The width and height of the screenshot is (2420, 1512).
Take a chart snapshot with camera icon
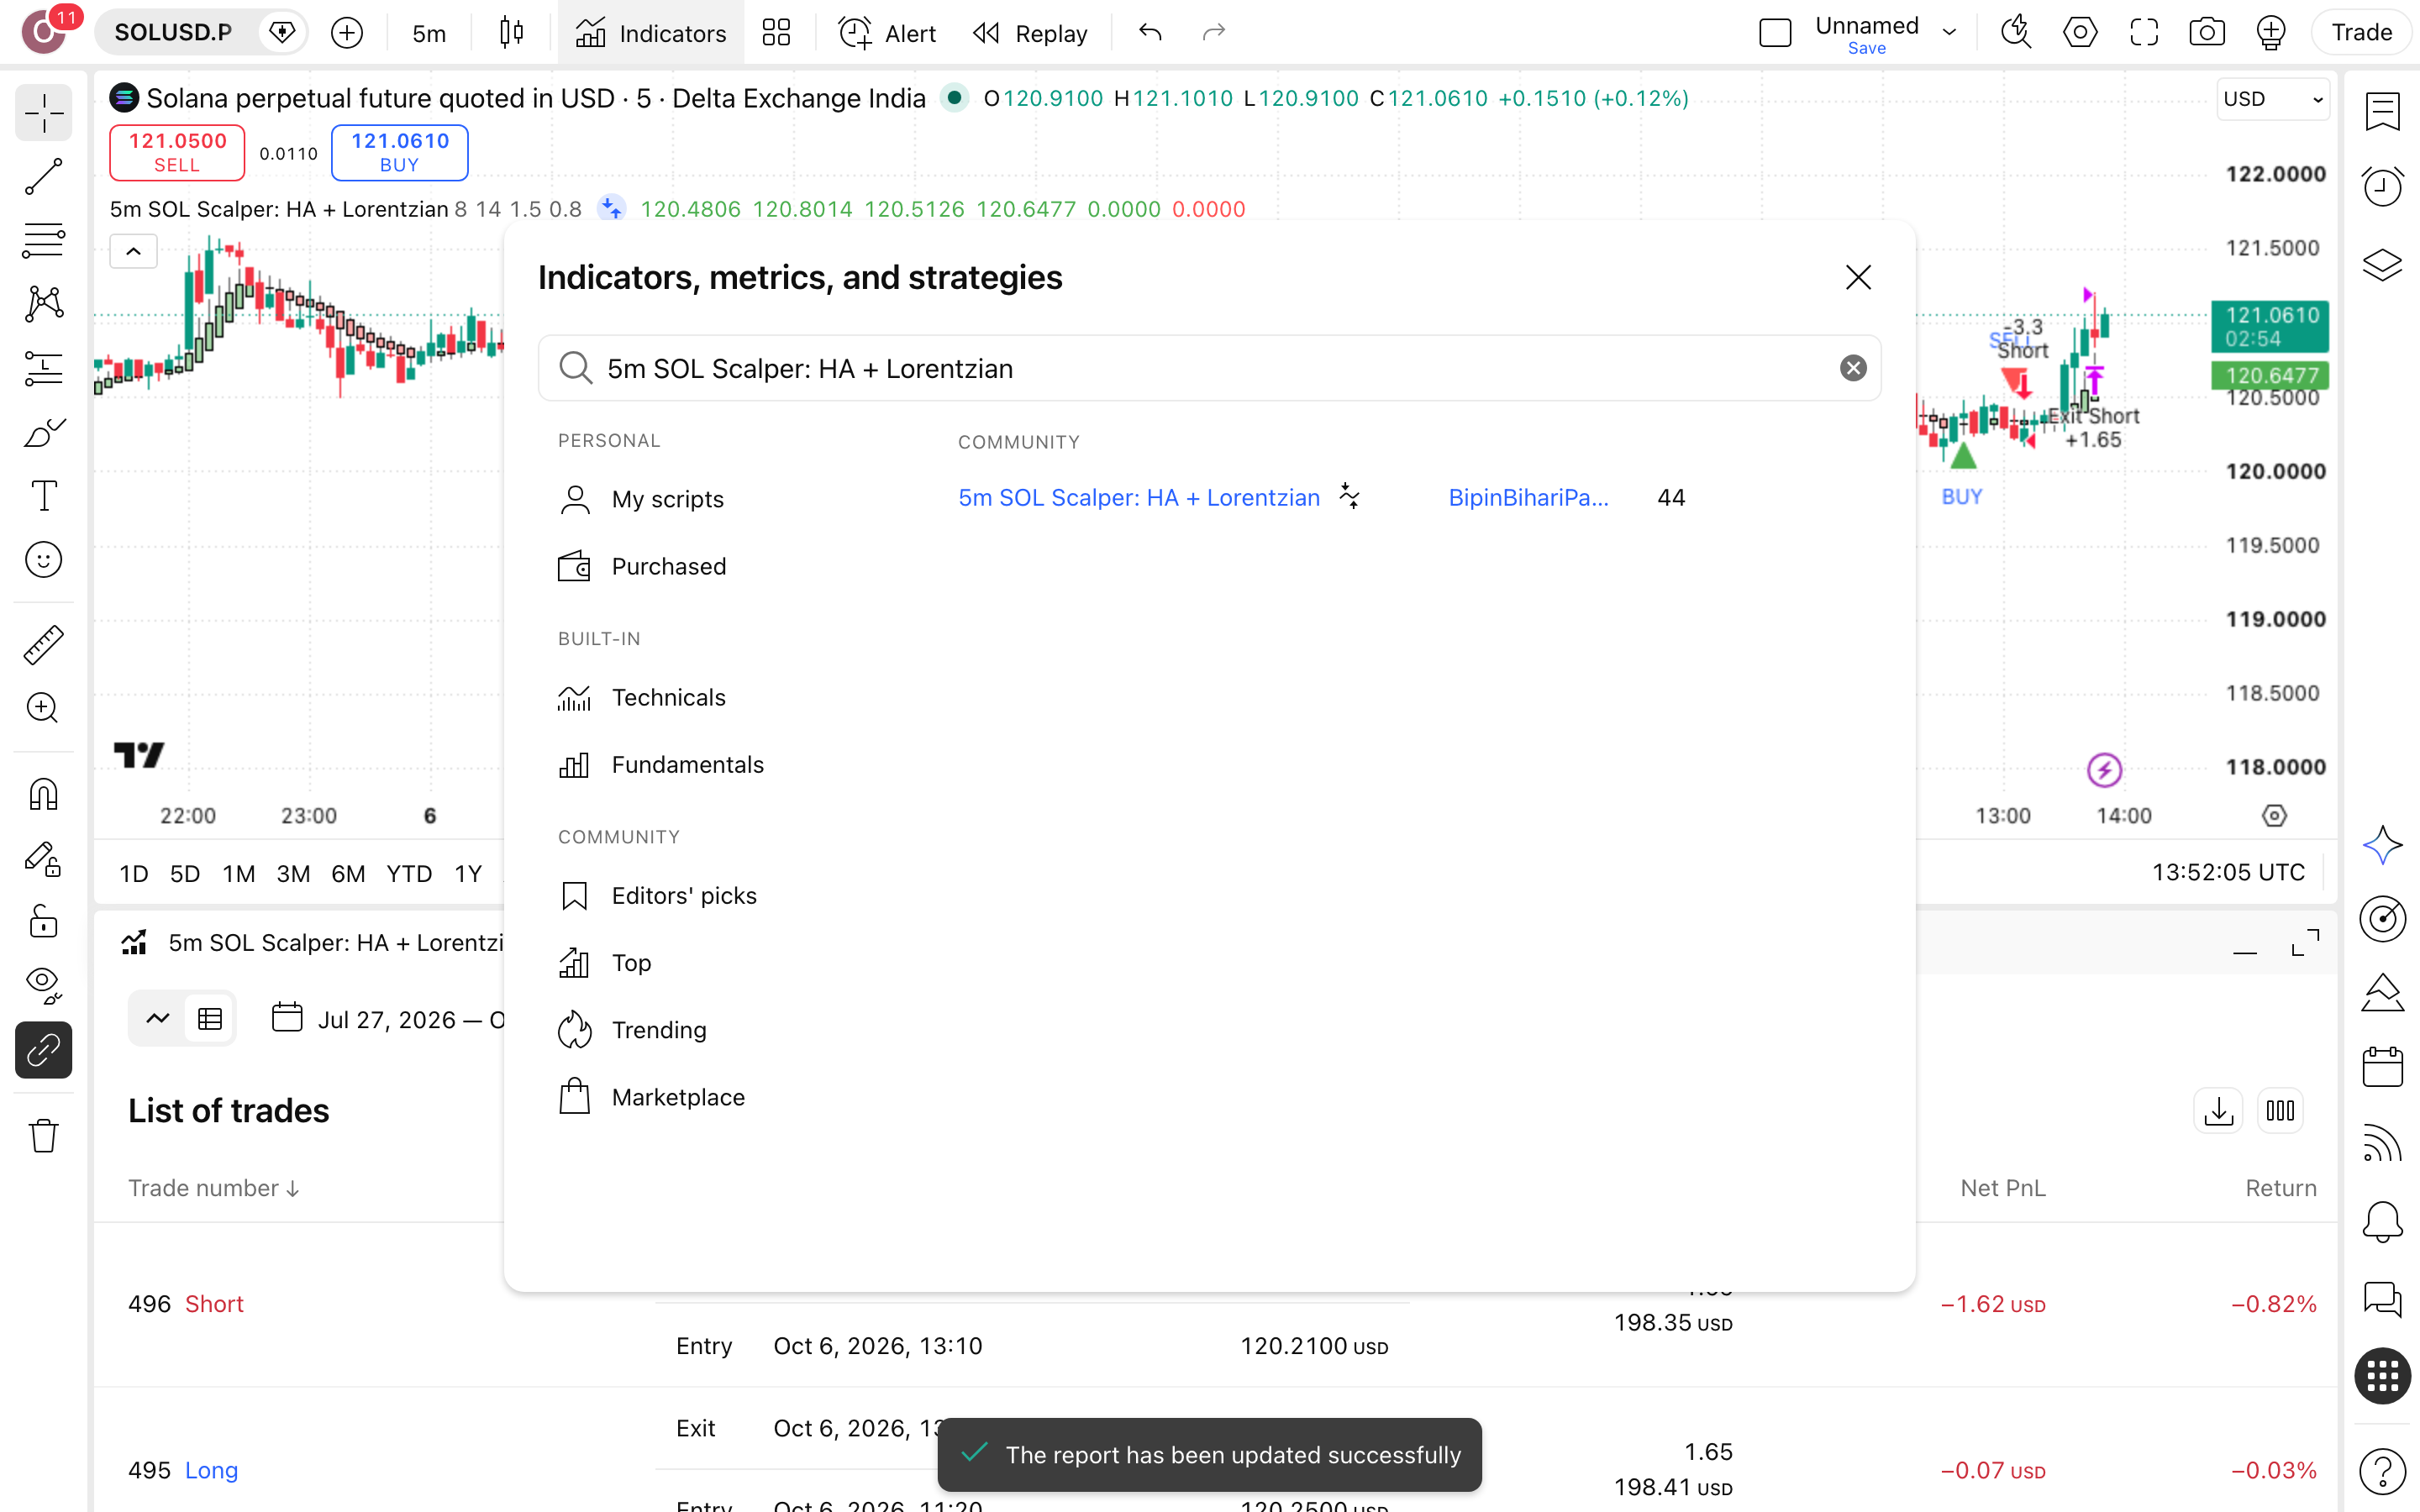(2206, 33)
